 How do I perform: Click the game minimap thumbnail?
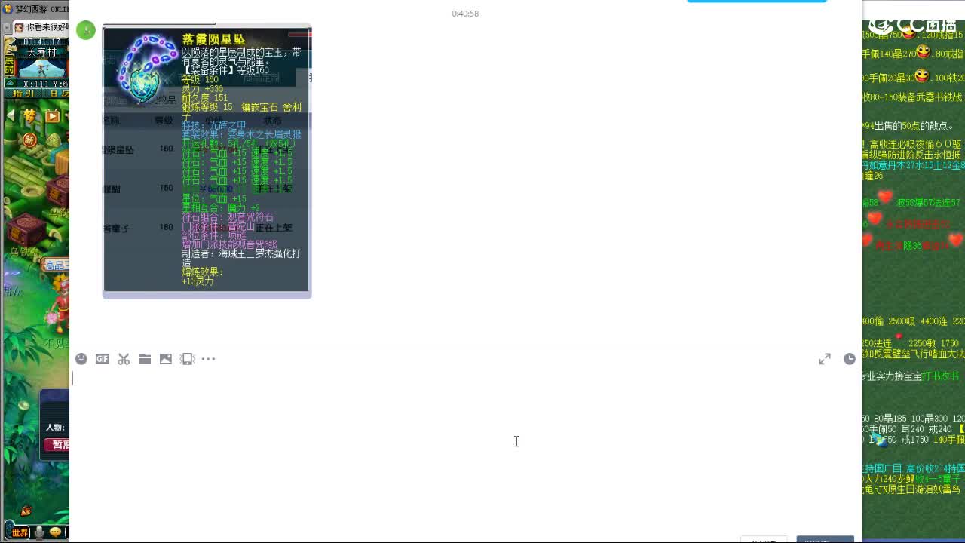[42, 69]
